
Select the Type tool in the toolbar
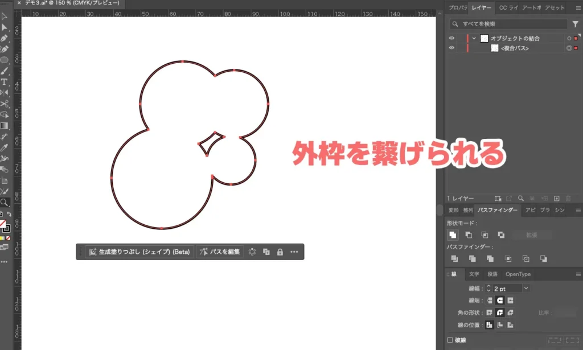point(4,82)
